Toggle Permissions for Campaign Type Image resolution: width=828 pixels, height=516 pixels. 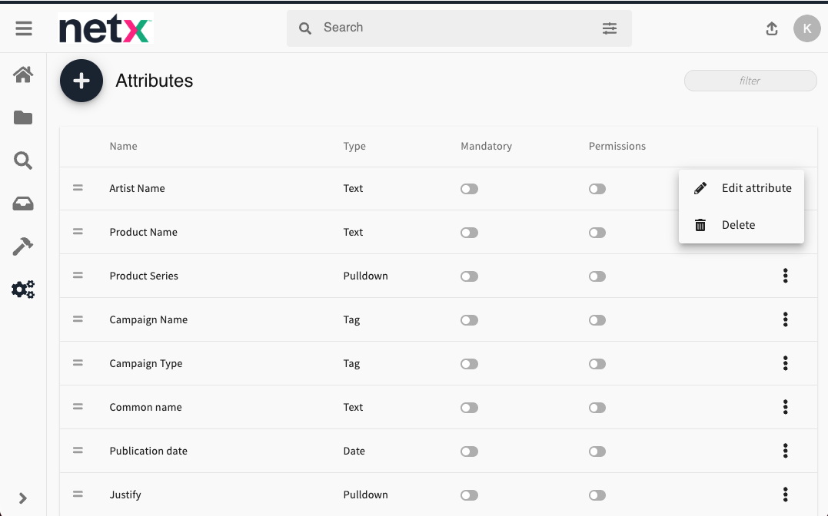[x=597, y=364]
